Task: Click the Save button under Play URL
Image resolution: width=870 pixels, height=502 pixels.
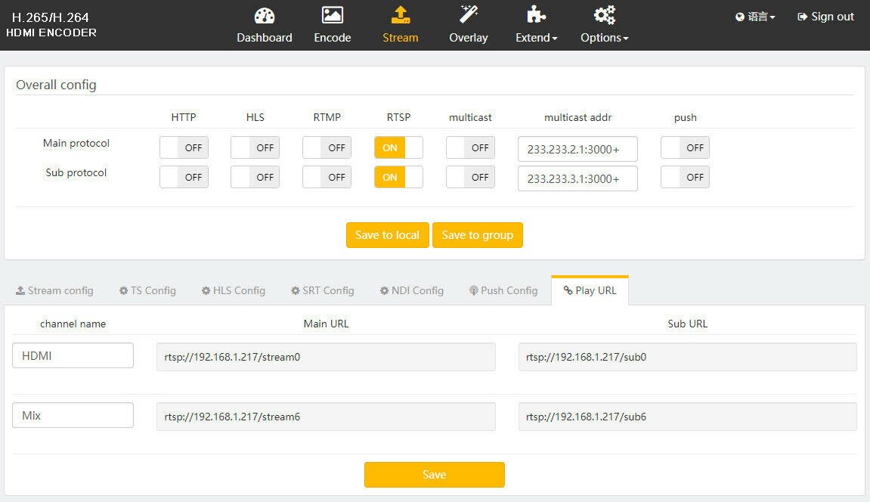Action: (435, 475)
